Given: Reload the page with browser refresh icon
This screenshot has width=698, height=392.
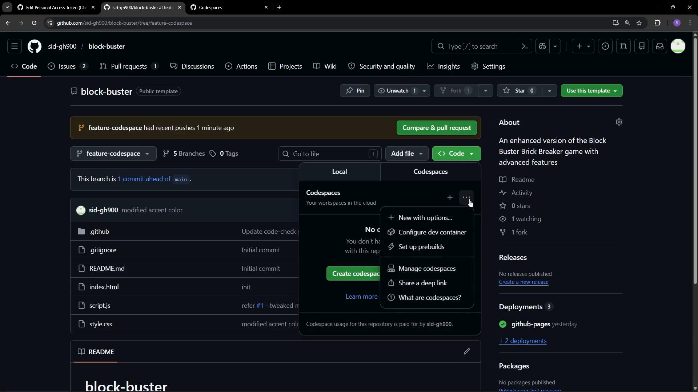Looking at the screenshot, I should (34, 23).
